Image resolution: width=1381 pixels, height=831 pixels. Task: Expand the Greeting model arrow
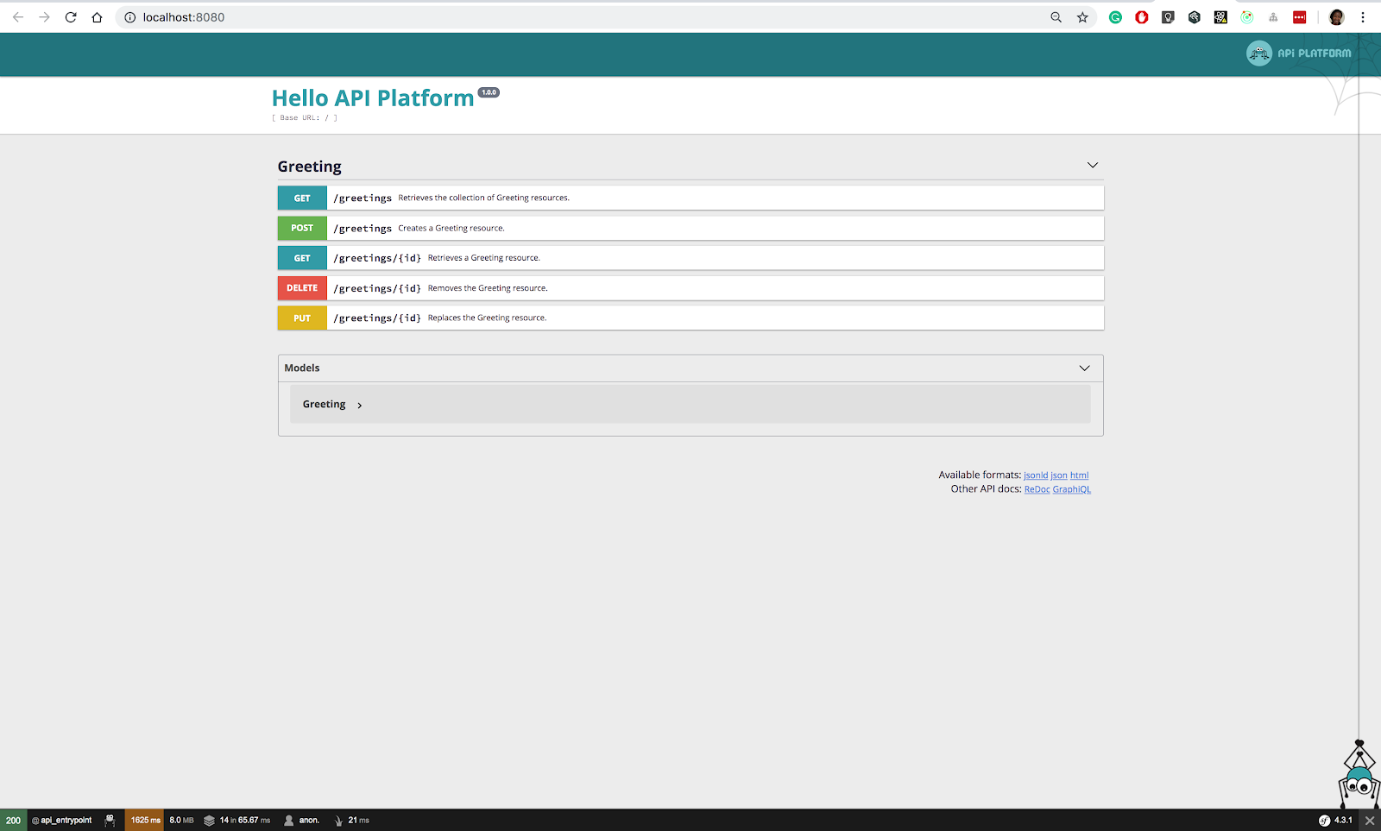coord(360,405)
